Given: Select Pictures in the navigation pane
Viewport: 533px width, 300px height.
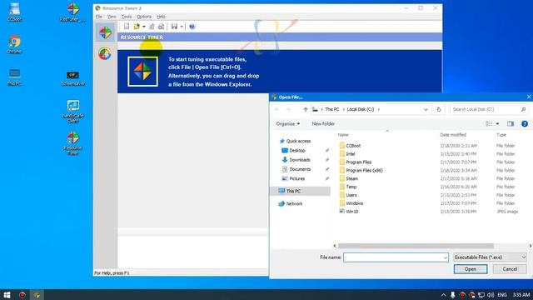Looking at the screenshot, I should pos(293,178).
